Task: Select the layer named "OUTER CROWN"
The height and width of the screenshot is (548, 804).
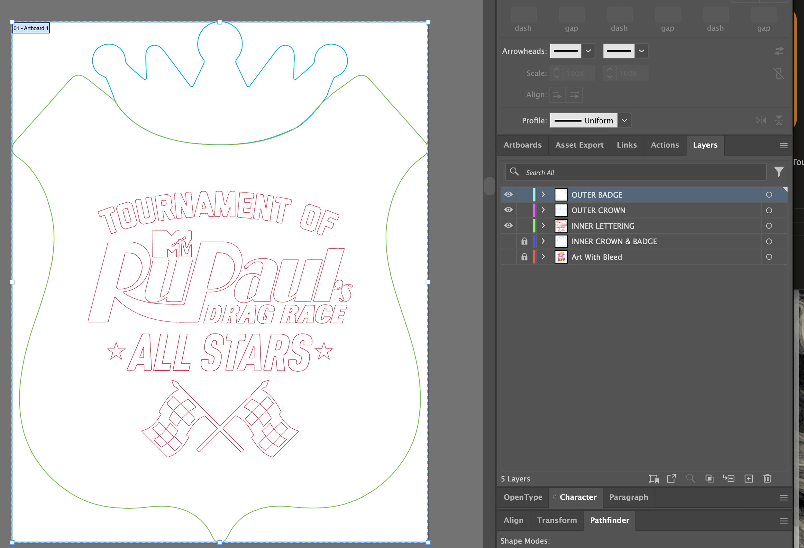Action: [x=598, y=210]
